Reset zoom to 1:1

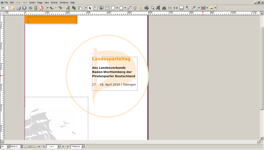[30, 147]
